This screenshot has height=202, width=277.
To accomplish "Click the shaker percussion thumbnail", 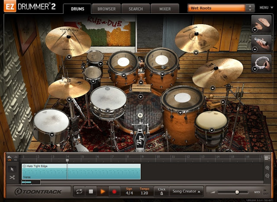I will point(261,44).
